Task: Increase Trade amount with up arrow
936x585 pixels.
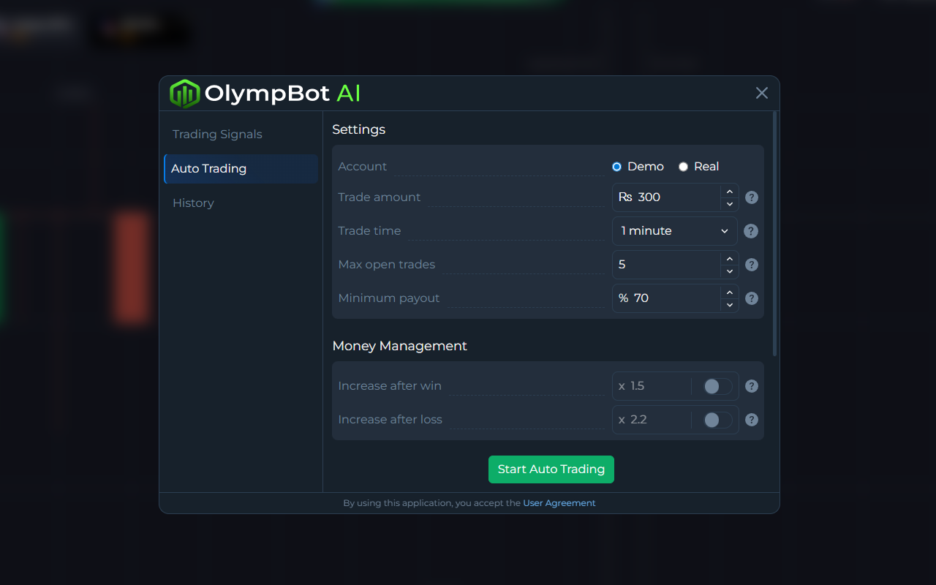Action: 729,191
